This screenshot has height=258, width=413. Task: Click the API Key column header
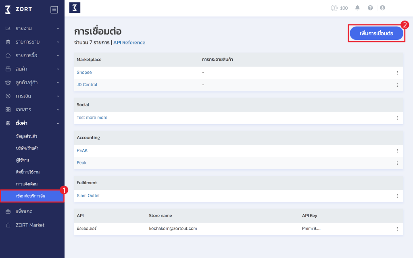tap(309, 216)
